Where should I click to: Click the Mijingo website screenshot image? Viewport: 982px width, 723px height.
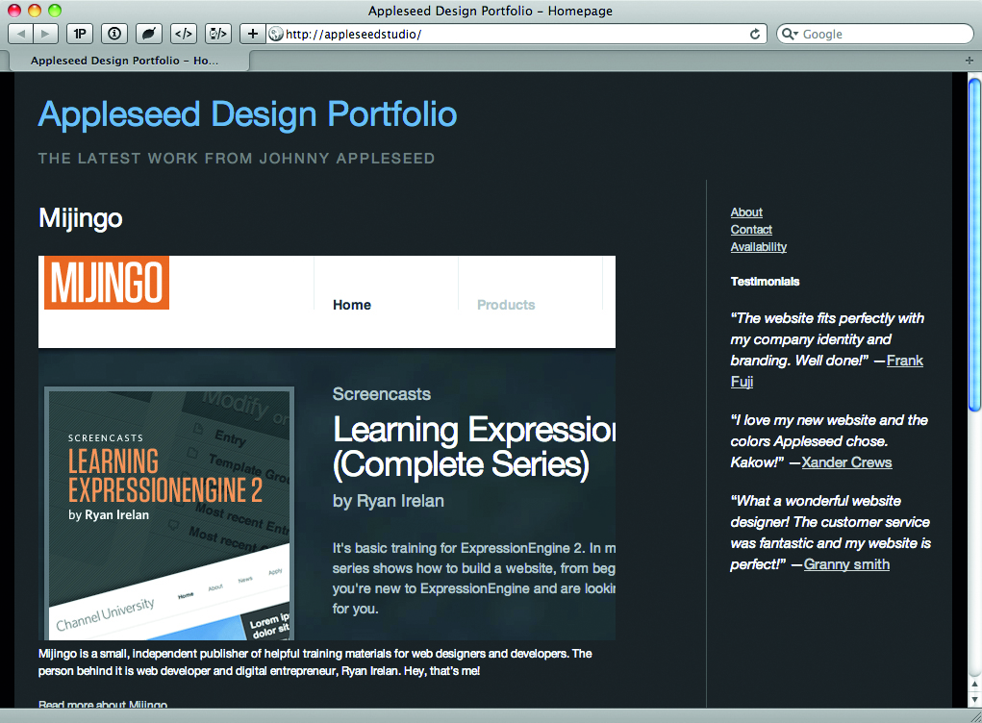pos(327,448)
